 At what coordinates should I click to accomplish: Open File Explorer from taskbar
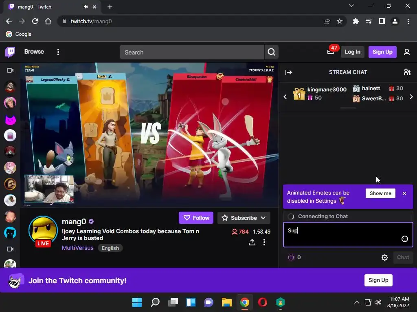pyautogui.click(x=226, y=302)
